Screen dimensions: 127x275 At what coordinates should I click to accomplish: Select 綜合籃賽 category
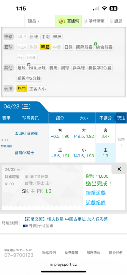point(104,47)
